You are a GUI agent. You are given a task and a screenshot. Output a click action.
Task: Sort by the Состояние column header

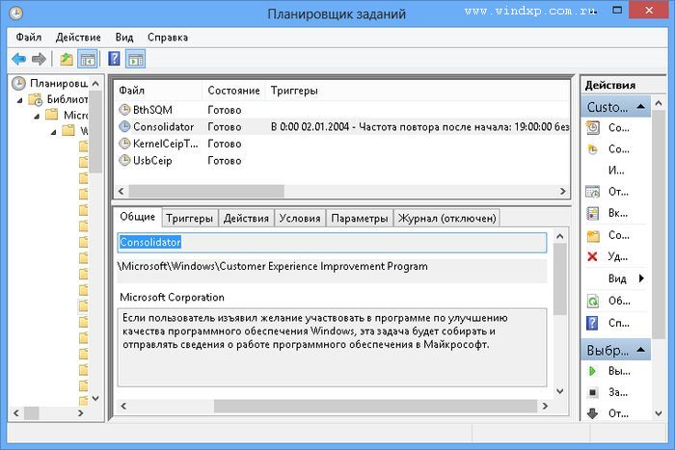click(233, 91)
